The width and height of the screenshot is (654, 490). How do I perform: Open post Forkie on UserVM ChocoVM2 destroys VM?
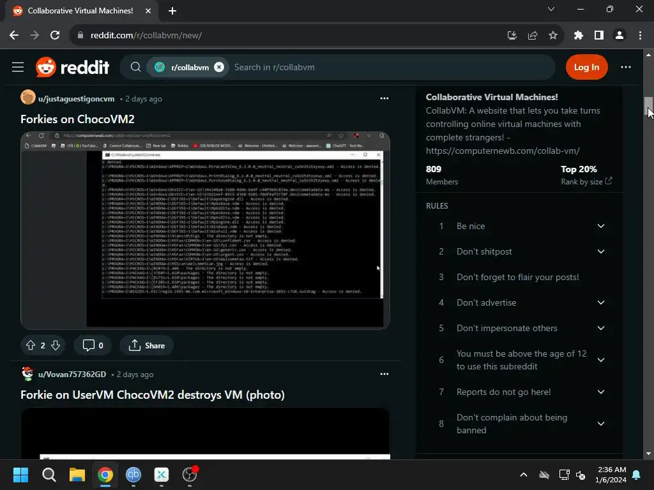(153, 394)
